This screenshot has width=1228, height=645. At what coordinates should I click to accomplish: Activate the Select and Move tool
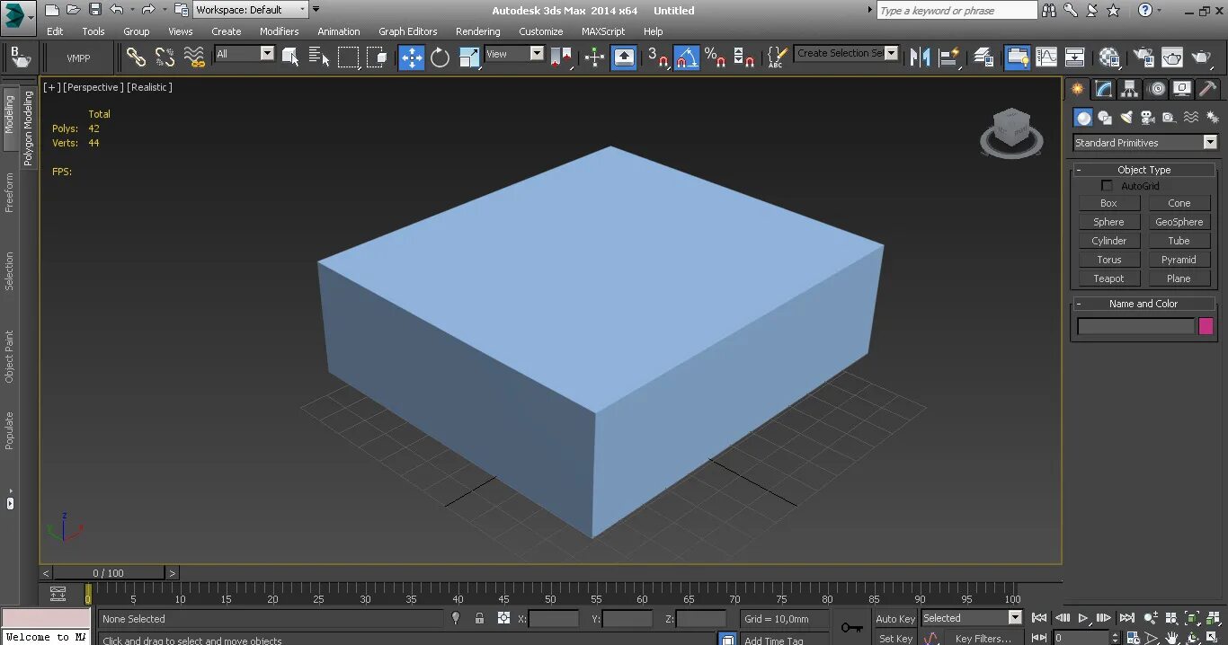(x=411, y=57)
